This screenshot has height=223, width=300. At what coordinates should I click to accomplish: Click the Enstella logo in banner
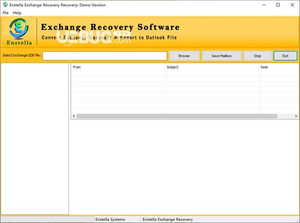(x=19, y=32)
